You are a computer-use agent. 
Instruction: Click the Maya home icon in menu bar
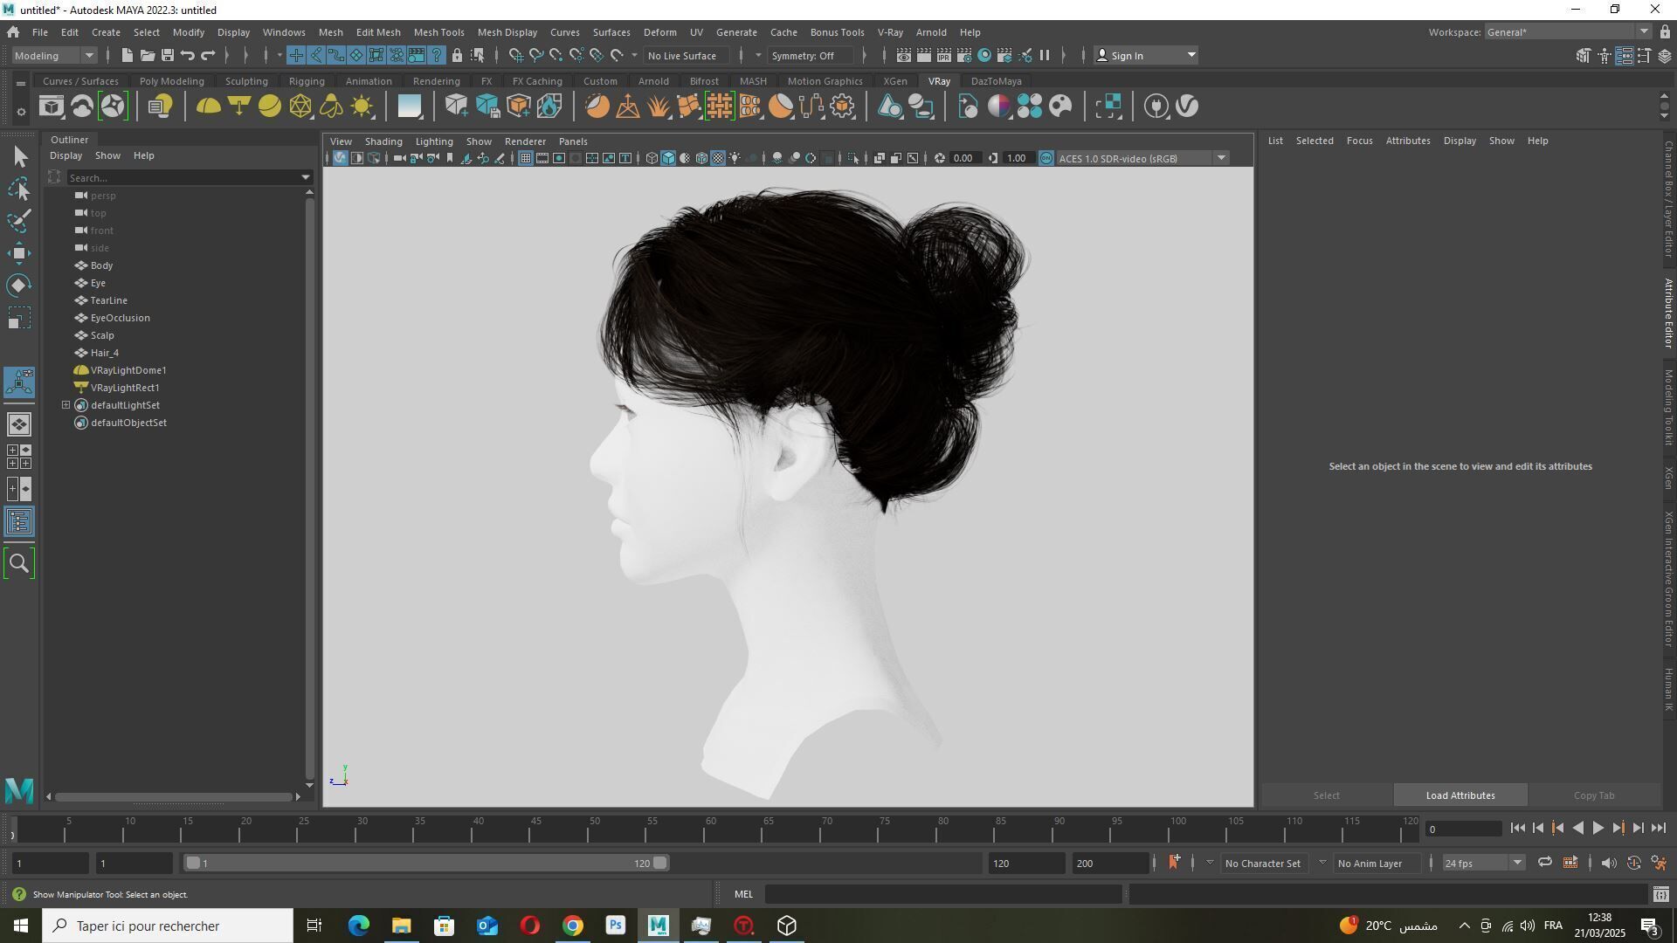pyautogui.click(x=13, y=32)
